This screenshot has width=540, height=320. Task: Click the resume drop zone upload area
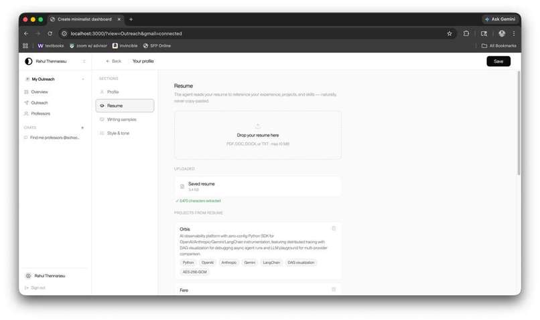[x=257, y=135]
